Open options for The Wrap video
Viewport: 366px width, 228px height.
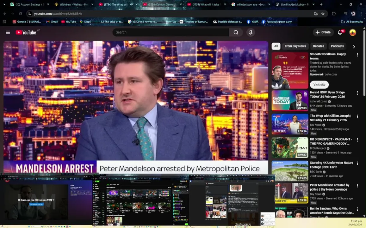(x=357, y=116)
